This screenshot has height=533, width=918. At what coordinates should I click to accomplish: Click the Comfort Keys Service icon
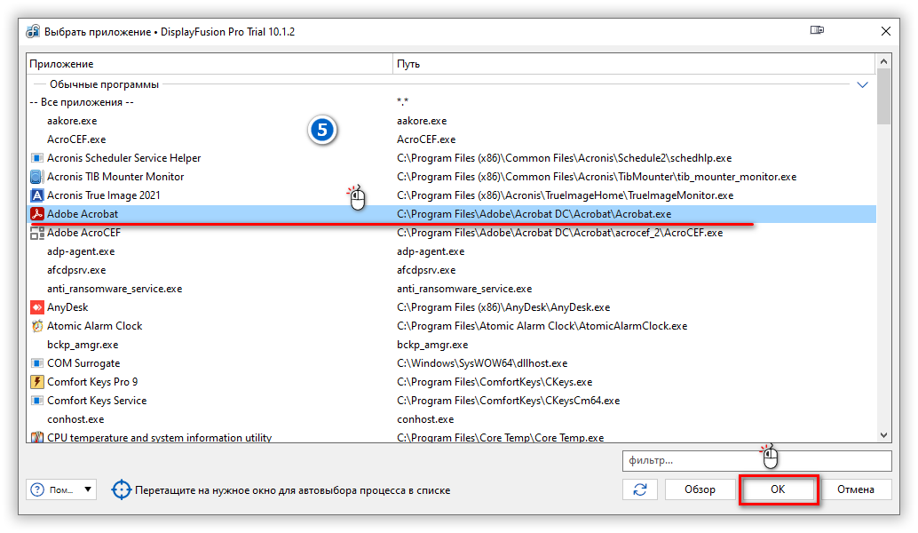coord(37,401)
